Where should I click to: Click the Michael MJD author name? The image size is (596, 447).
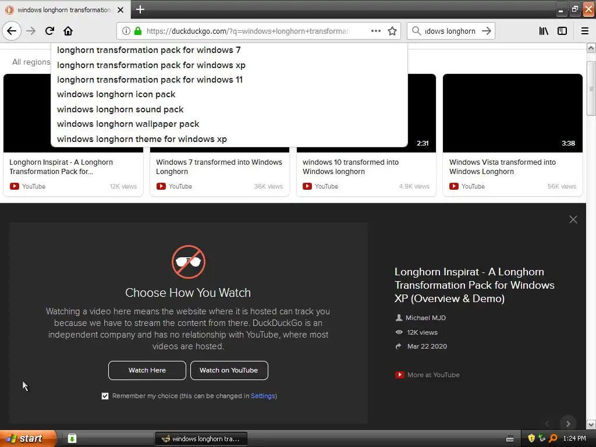tap(425, 318)
